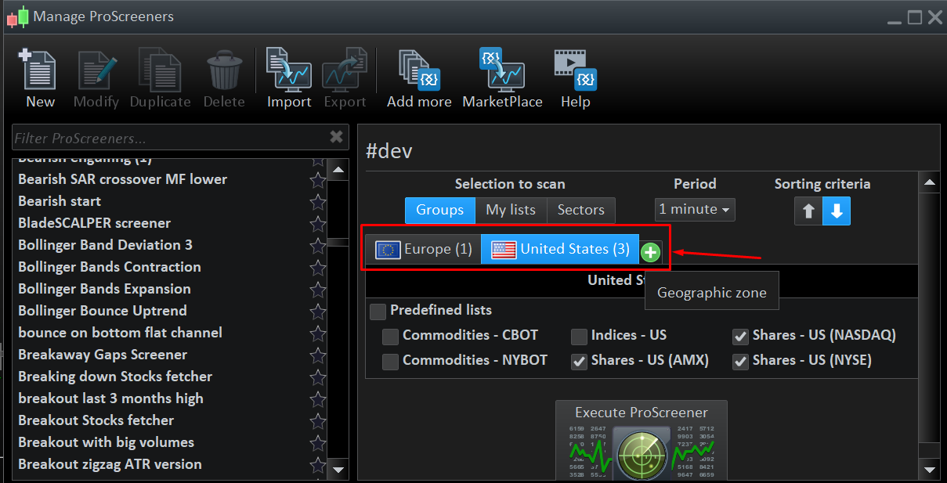Select Bollinger Bounce Uptrend

103,311
